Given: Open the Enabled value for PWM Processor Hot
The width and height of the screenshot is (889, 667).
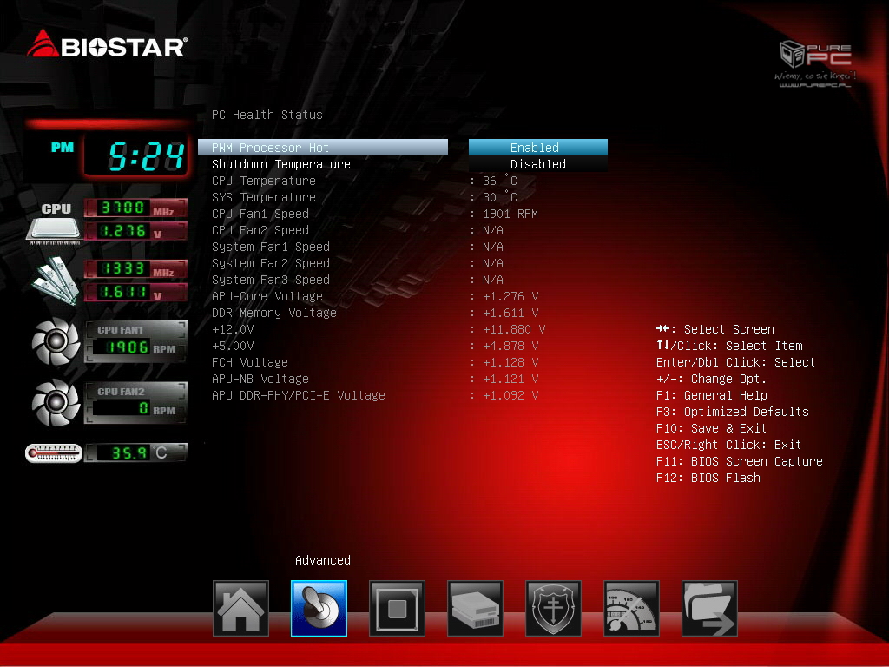Looking at the screenshot, I should click(x=538, y=148).
